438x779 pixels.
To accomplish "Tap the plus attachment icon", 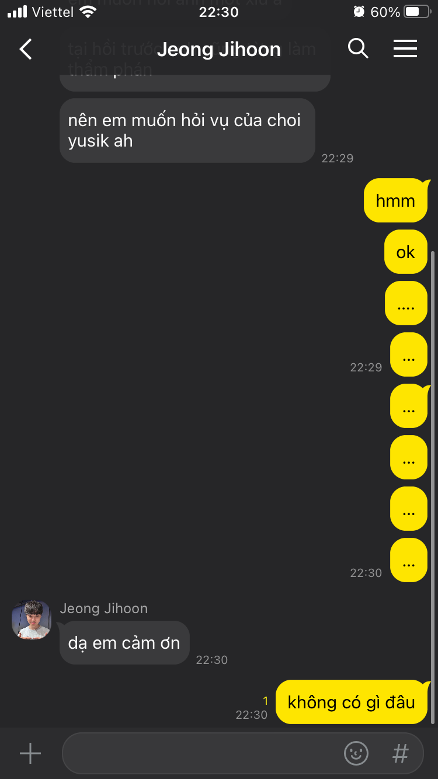I will [30, 753].
